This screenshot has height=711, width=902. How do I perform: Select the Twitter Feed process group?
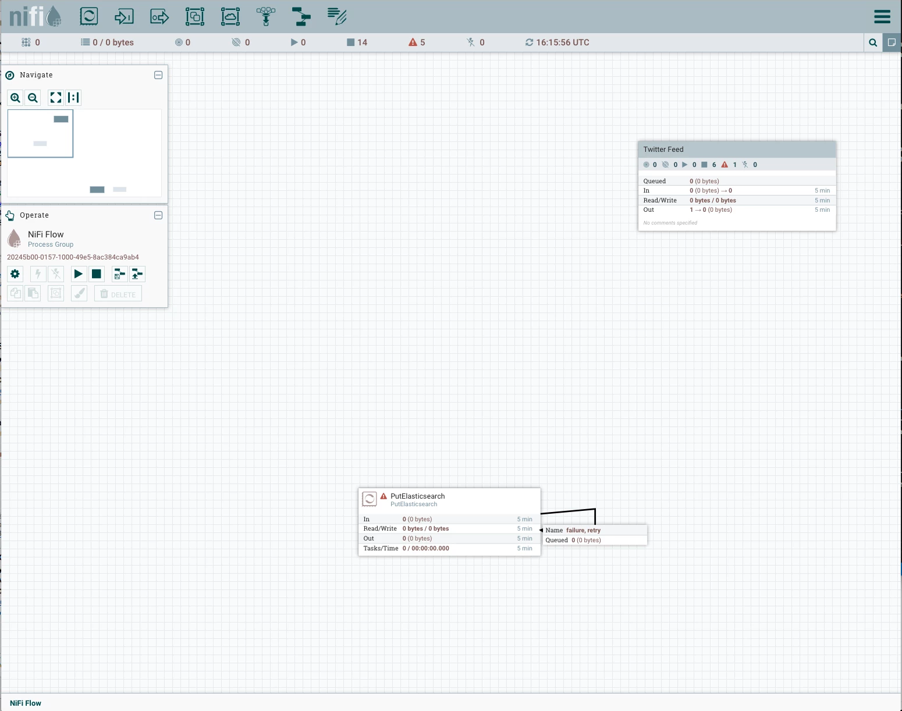pos(737,186)
